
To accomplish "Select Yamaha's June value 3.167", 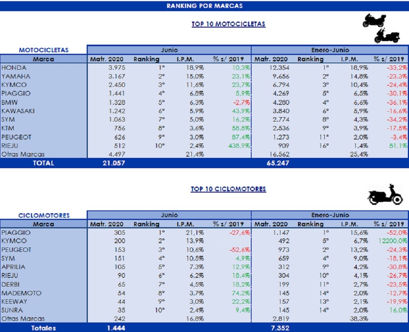I will pos(117,76).
